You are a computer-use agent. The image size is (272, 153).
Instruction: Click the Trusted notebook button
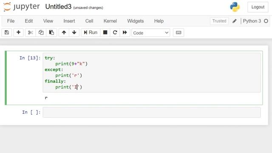tap(219, 21)
